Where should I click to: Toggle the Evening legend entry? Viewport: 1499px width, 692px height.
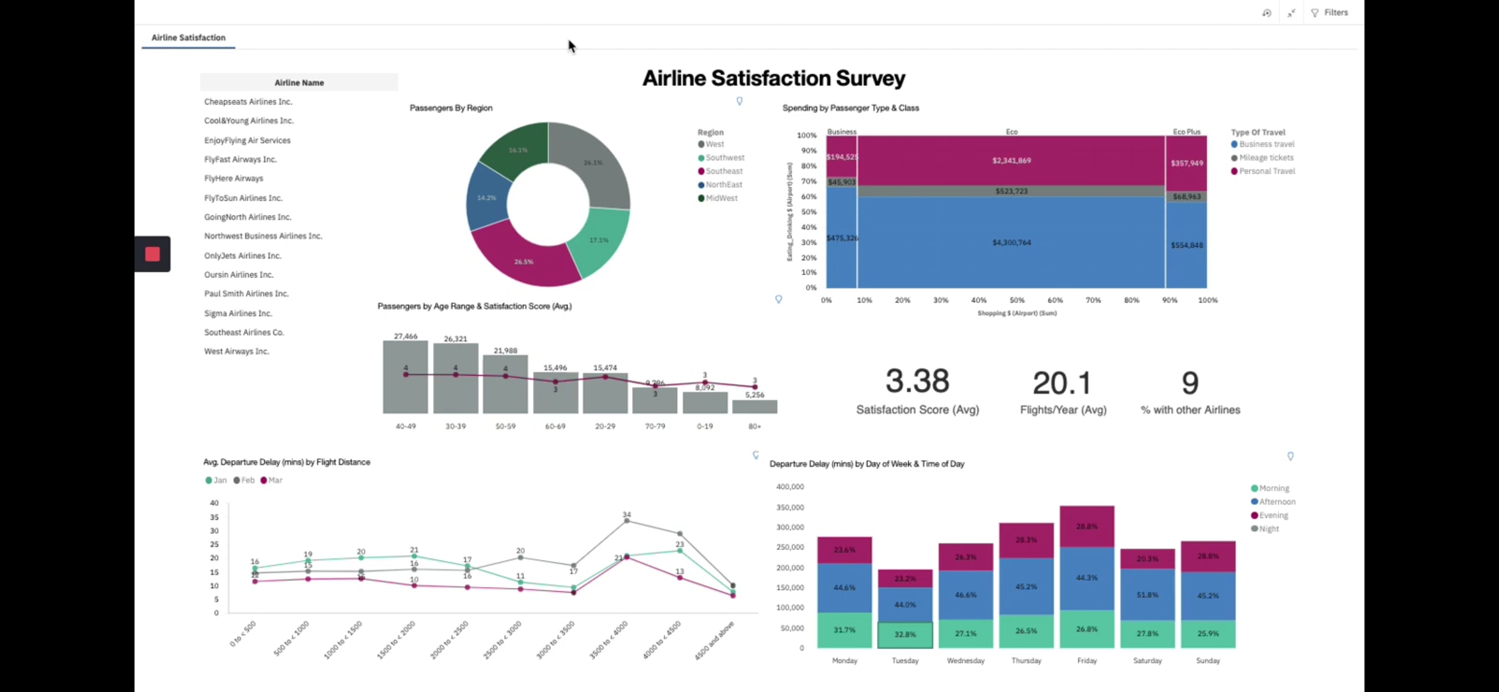(1269, 515)
